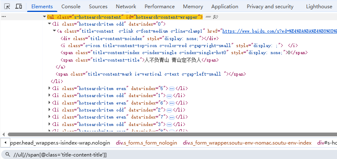
Task: Select breadcrumb div.s_form_wrapper.soutu-env-nomac
Action: (x=247, y=142)
